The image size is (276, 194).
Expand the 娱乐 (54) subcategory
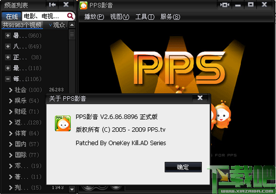[x=11, y=101]
